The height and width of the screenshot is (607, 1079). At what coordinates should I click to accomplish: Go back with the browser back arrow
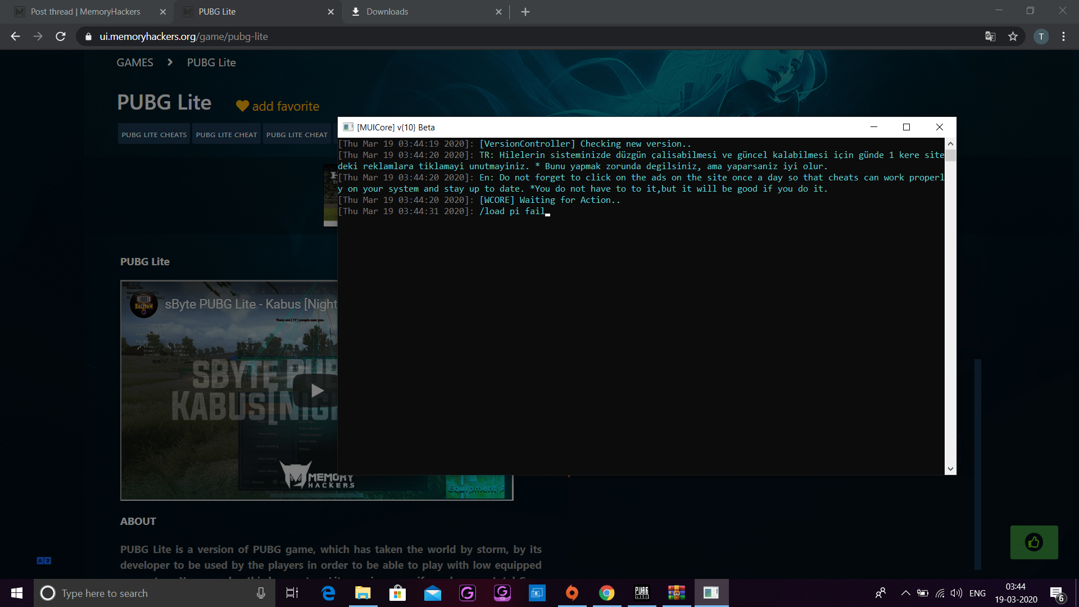point(15,37)
